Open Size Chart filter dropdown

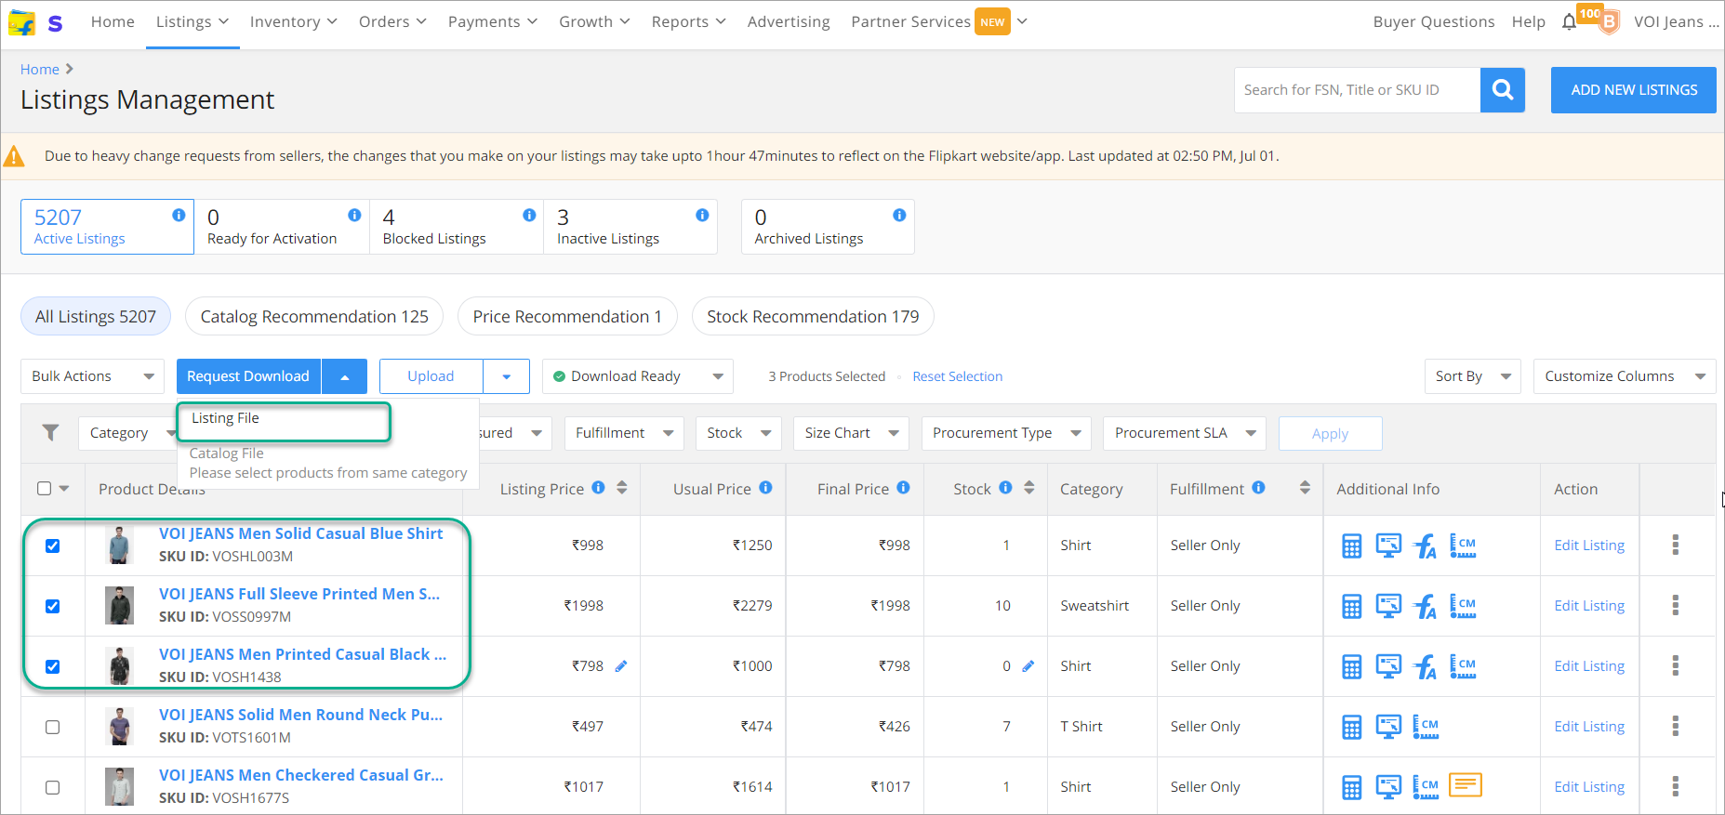851,433
